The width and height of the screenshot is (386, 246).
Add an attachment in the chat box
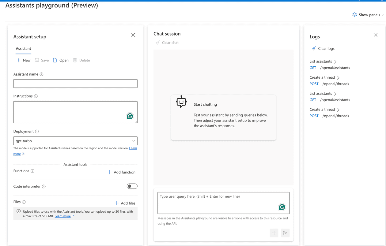[274, 233]
